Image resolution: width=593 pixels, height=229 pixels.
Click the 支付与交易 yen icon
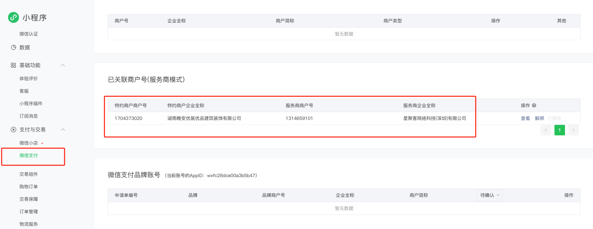point(14,130)
